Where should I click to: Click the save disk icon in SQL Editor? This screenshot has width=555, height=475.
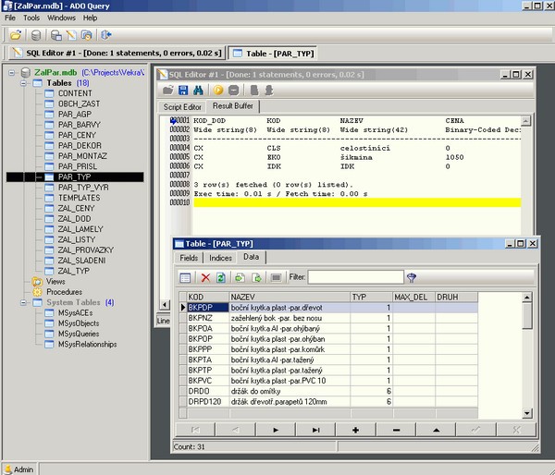click(184, 91)
